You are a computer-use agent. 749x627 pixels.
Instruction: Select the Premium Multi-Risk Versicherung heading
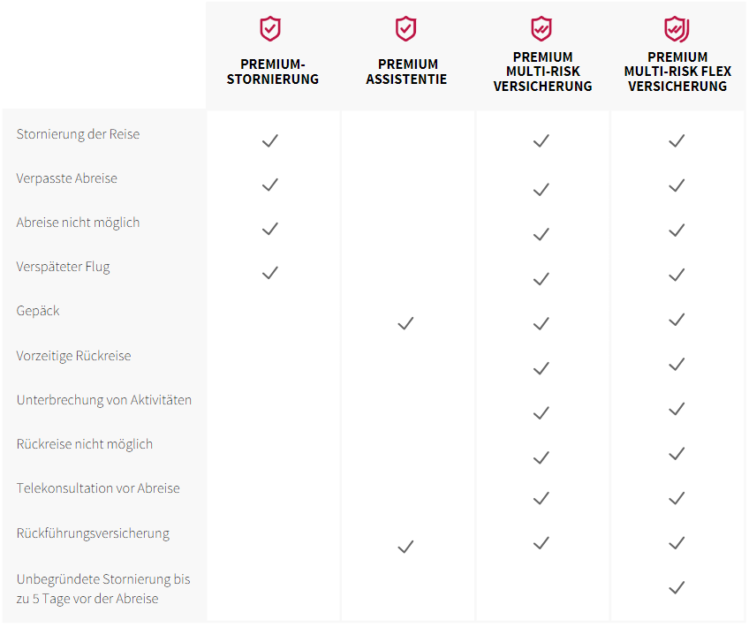[542, 72]
